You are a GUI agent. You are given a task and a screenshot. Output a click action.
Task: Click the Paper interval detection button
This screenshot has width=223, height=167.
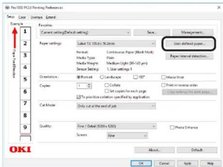pyautogui.click(x=189, y=56)
